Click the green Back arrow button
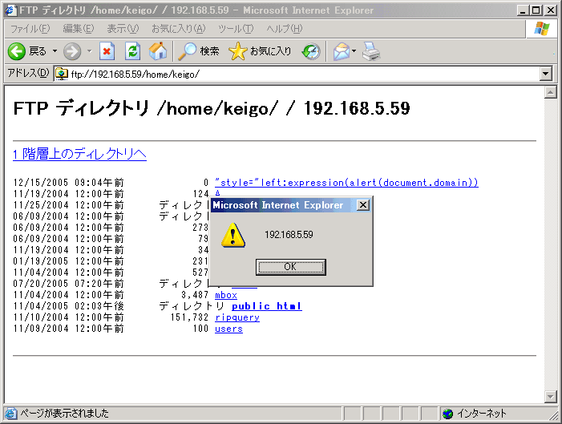 (x=17, y=51)
